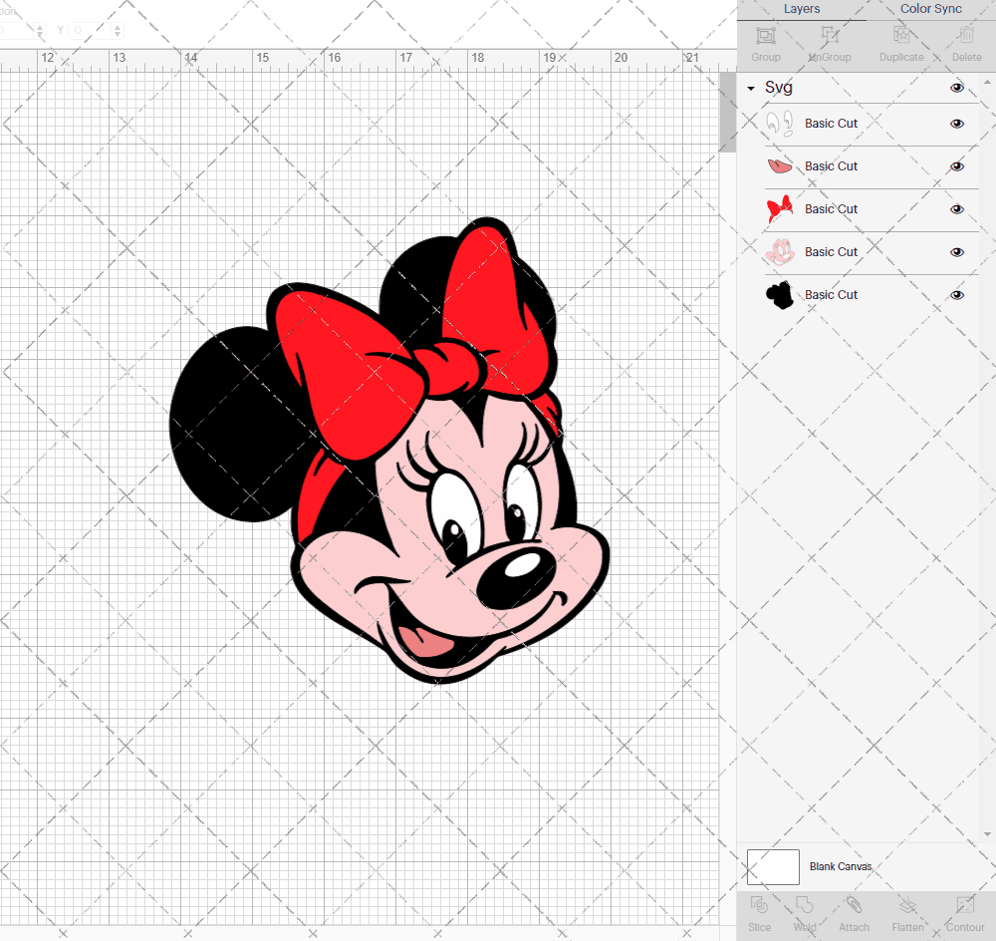Image resolution: width=996 pixels, height=941 pixels.
Task: Click the canvas vertical scrollbar thumb
Action: point(728,112)
